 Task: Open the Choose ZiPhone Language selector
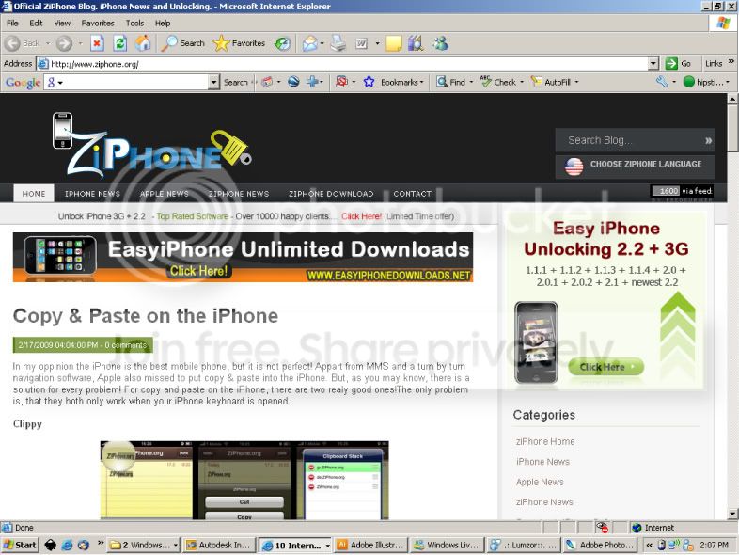click(x=635, y=166)
